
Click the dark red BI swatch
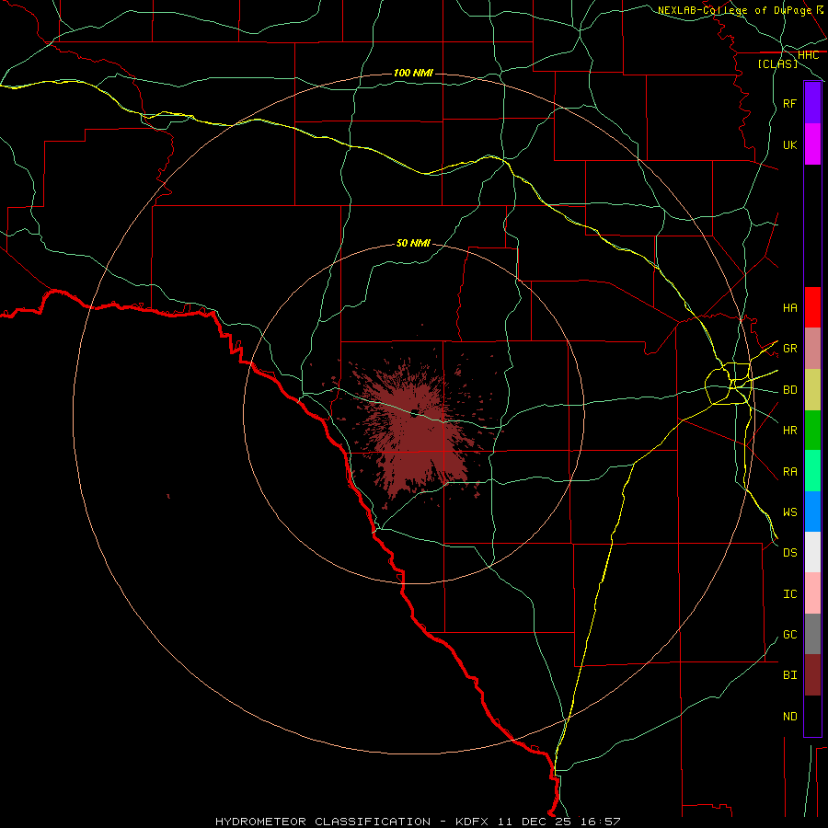pos(812,675)
